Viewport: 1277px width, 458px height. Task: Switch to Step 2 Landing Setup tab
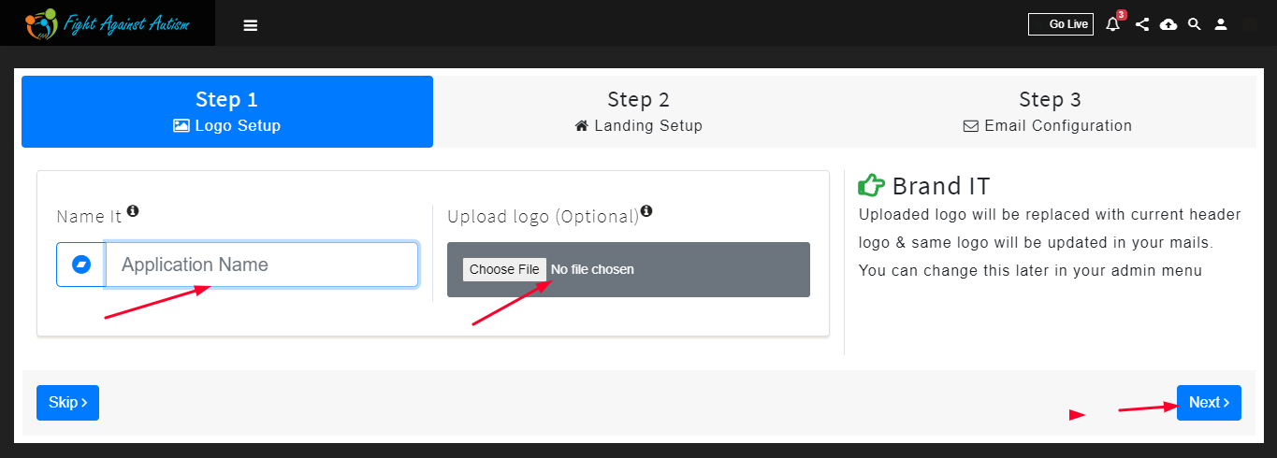[x=638, y=111]
